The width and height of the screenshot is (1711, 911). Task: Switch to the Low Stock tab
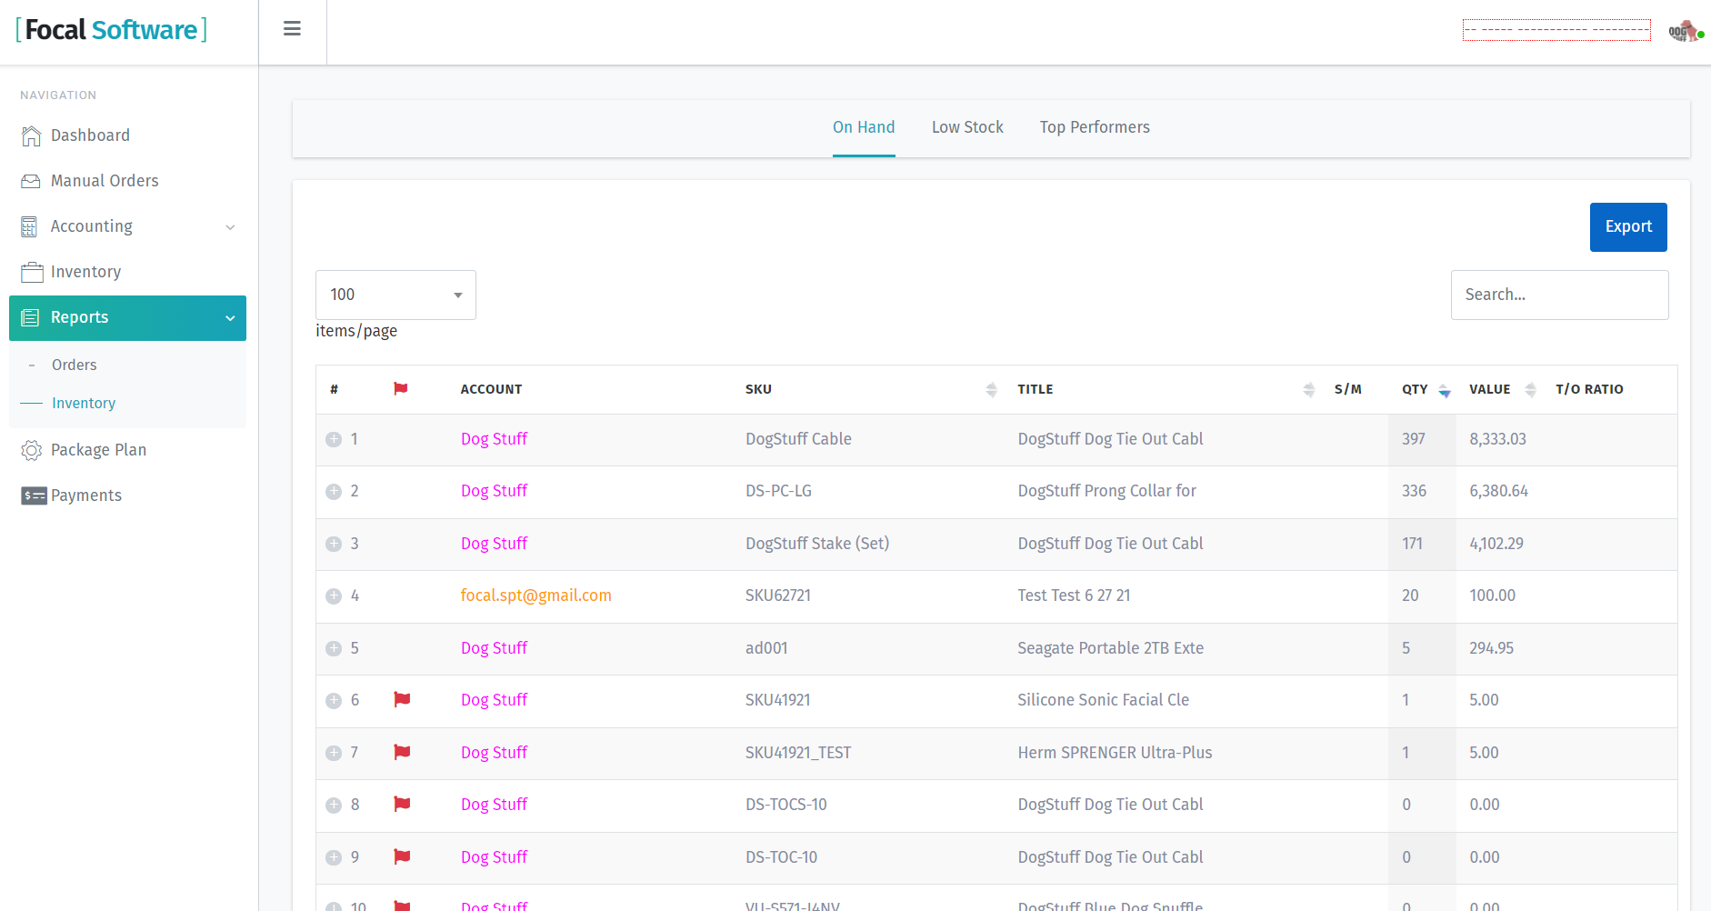point(967,127)
